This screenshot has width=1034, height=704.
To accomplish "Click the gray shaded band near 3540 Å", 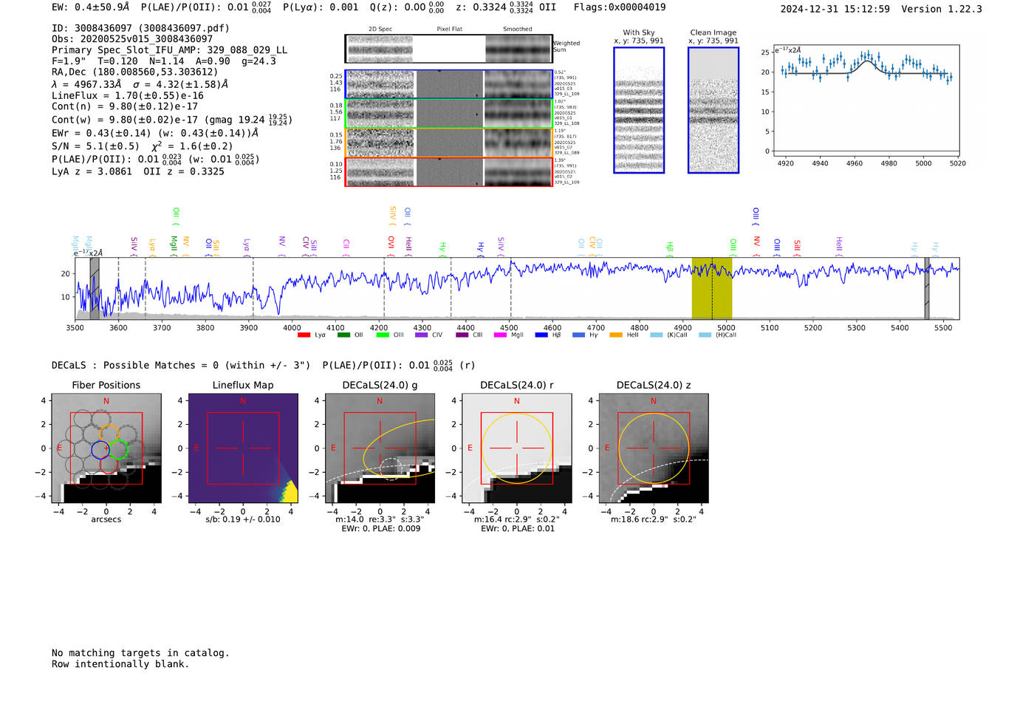I will coord(95,288).
